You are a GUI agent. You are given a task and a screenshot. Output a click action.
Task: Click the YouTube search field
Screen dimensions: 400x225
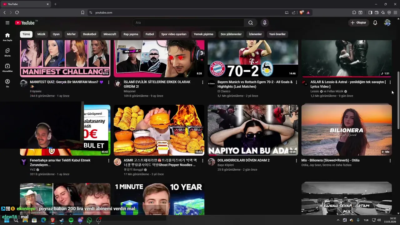(188, 22)
